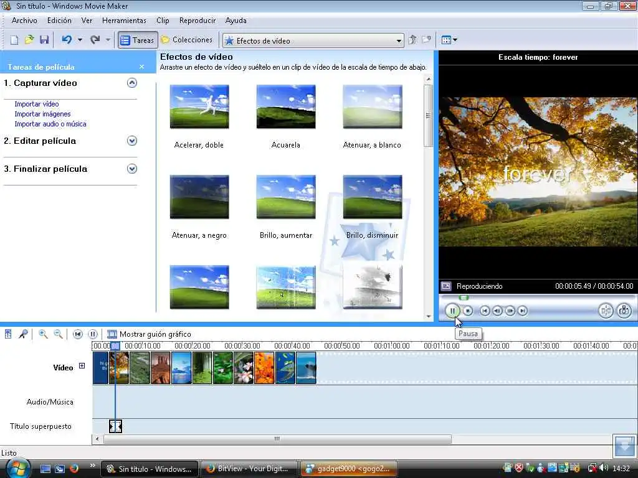Click Mostrar guión gráfico button

pyautogui.click(x=149, y=334)
